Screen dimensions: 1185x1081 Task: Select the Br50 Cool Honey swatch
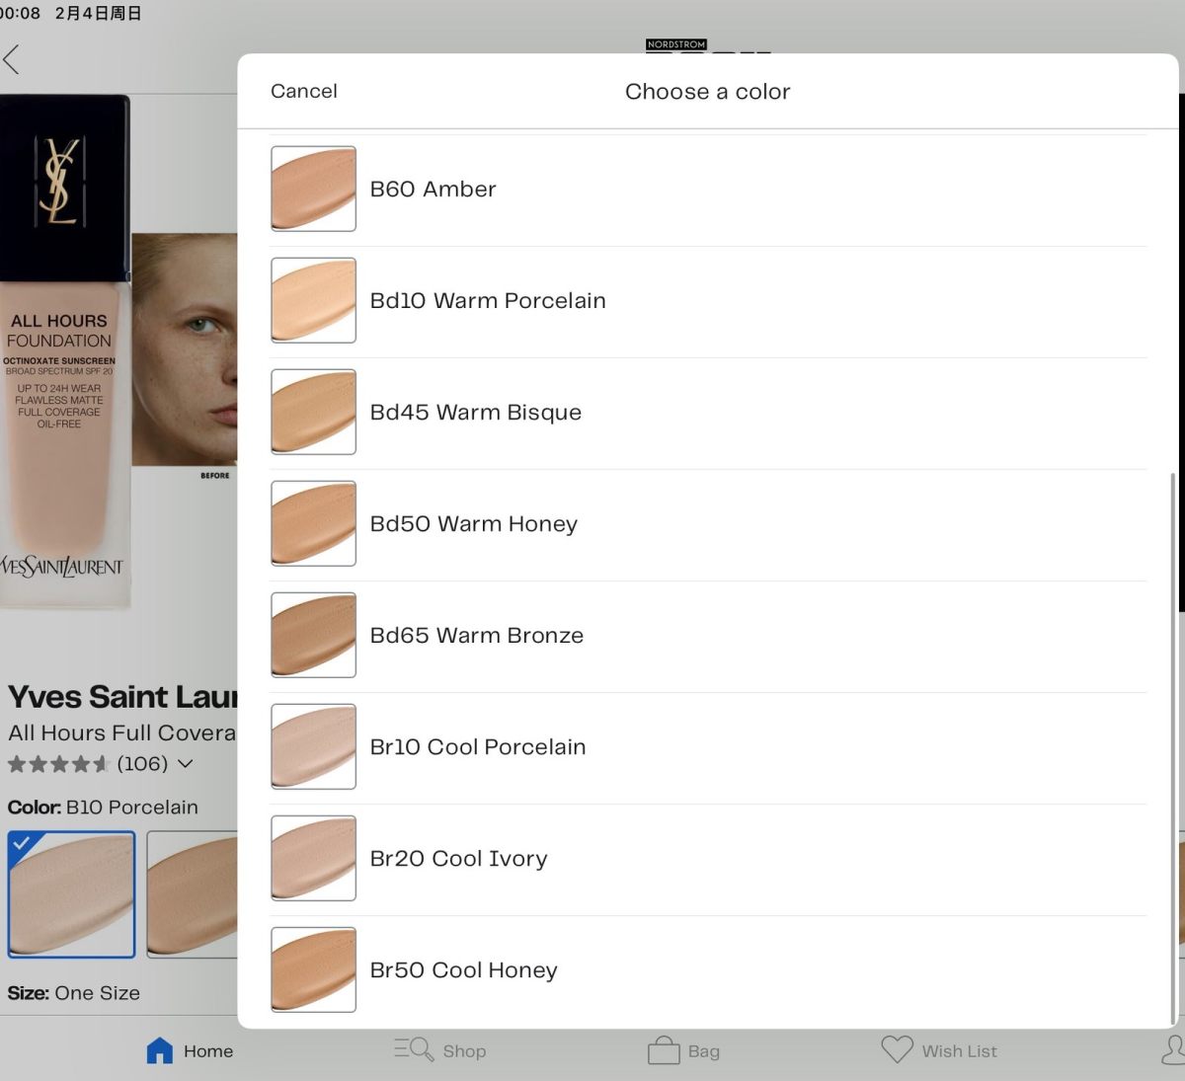313,969
